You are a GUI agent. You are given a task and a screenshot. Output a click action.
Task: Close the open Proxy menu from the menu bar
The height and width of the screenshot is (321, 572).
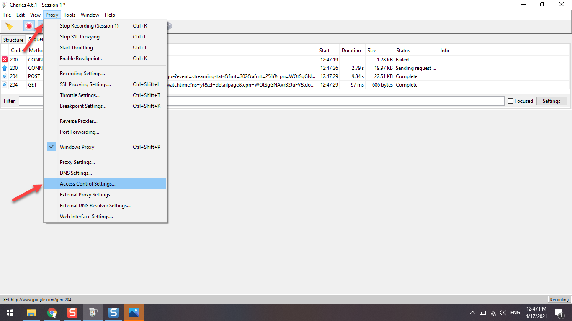tap(52, 15)
